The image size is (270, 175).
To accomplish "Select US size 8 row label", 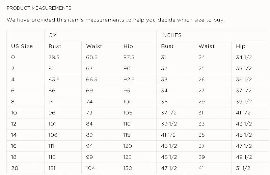I will 13,102.
